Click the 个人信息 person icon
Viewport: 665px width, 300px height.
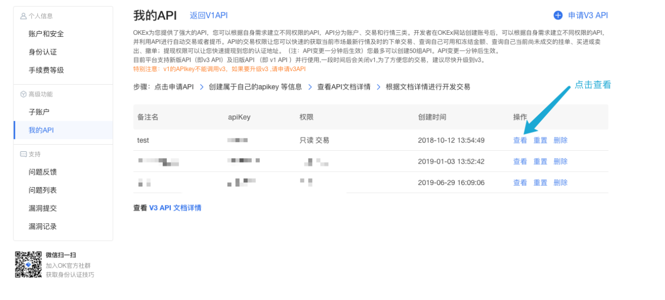pos(23,16)
